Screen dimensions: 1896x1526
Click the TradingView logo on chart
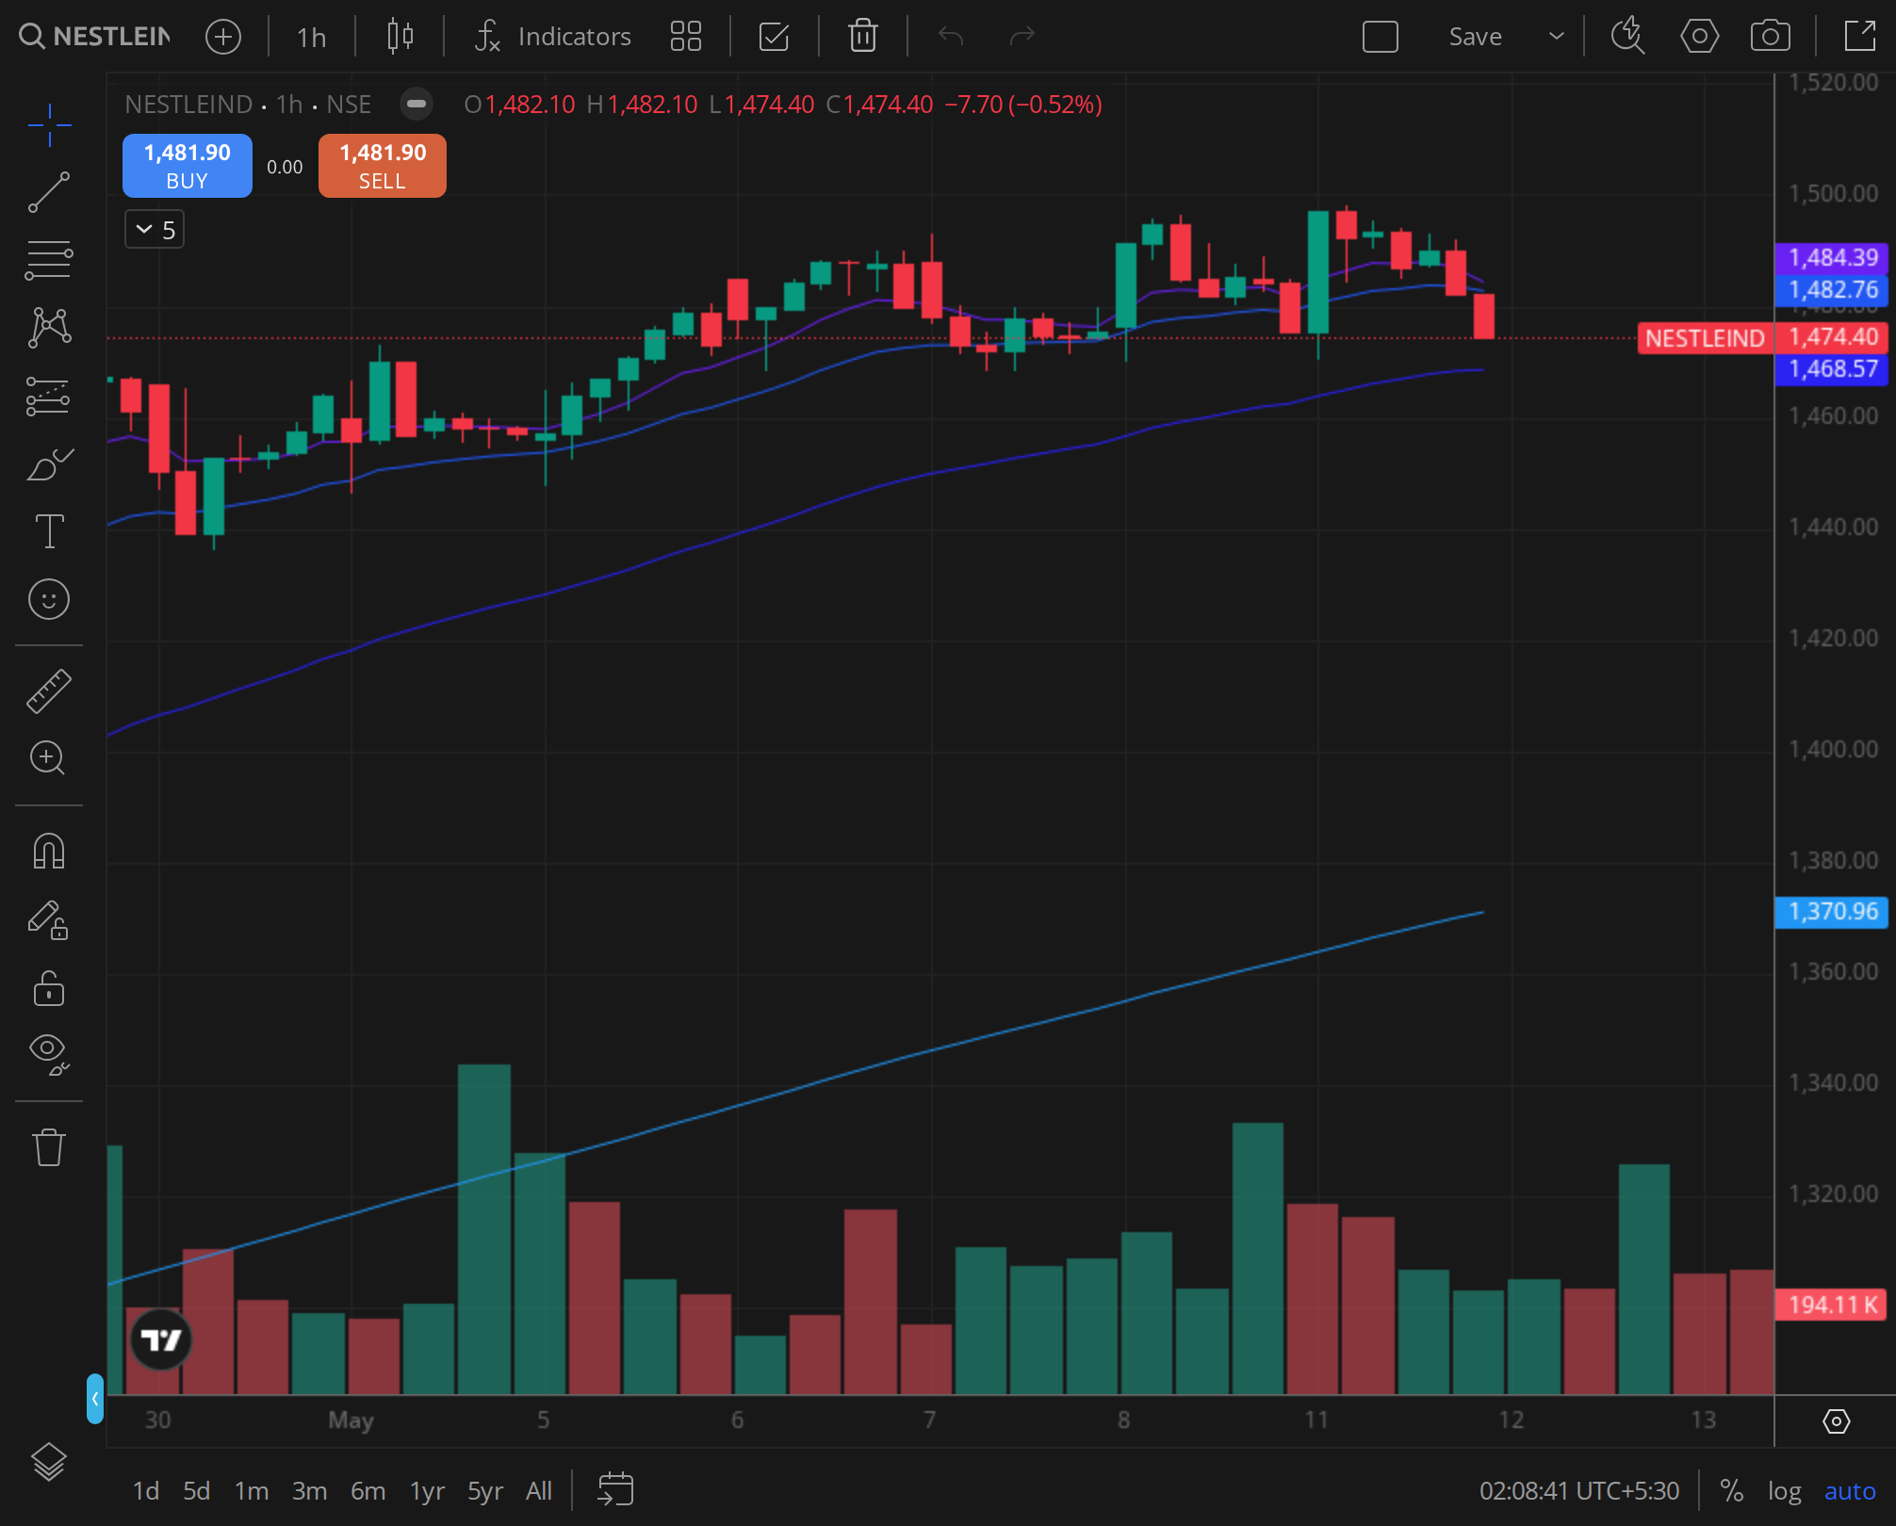pos(160,1339)
